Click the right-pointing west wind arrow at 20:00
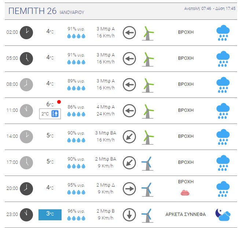This screenshot has width=247, height=228. [x=129, y=189]
